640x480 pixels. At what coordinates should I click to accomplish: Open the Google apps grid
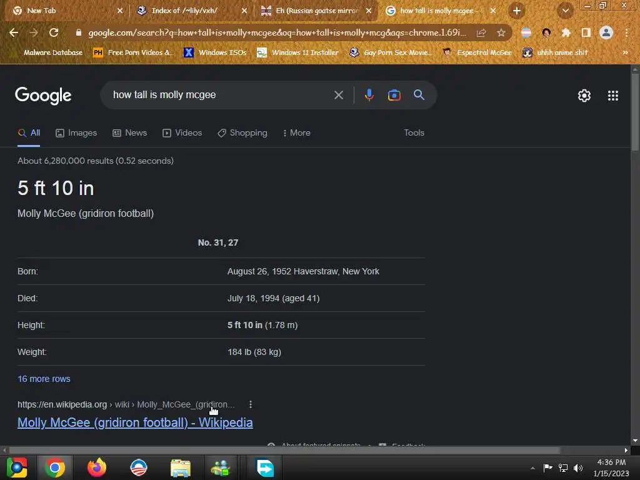point(612,96)
